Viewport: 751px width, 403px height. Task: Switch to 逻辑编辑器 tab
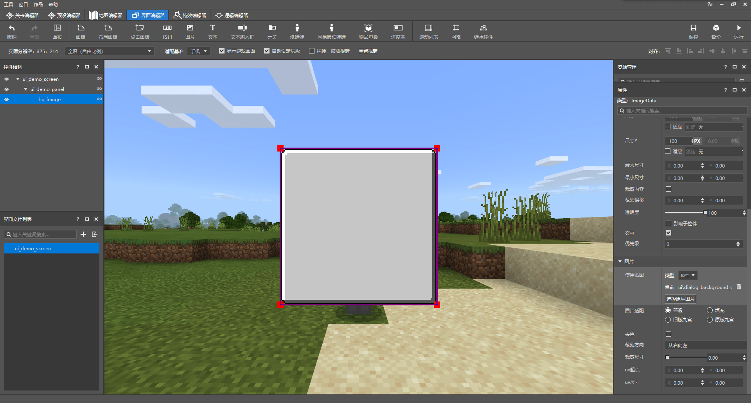(232, 15)
